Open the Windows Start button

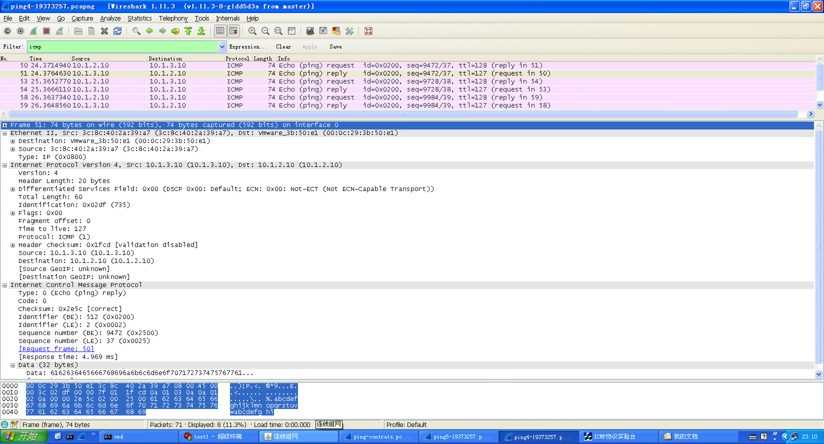click(24, 436)
